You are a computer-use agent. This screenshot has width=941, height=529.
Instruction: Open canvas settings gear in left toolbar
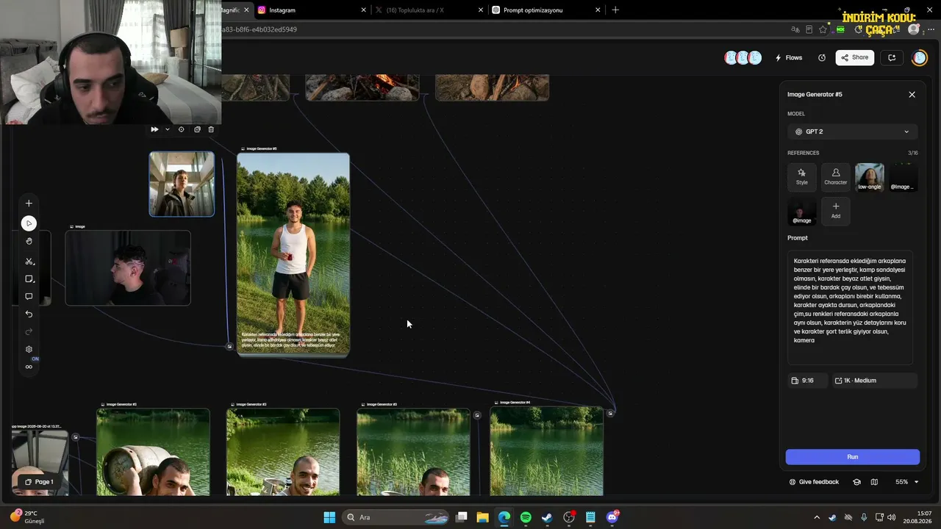pos(29,349)
